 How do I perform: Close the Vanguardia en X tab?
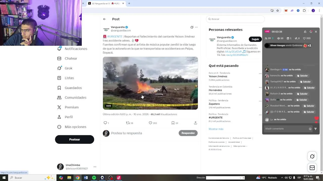[x=123, y=4]
